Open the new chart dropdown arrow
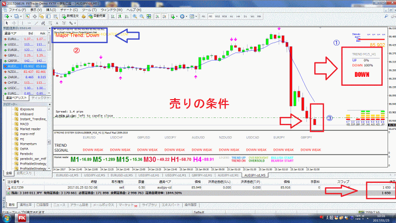This screenshot has width=396, height=223. click(x=11, y=16)
